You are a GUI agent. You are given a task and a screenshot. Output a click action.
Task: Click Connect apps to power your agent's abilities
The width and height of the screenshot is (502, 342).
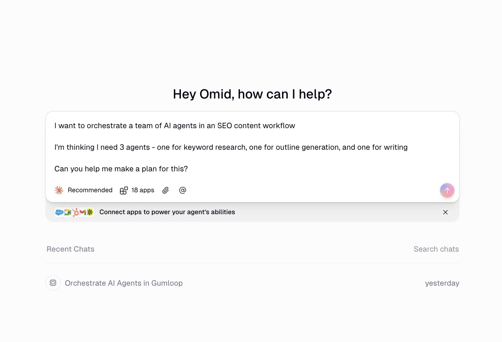(167, 212)
